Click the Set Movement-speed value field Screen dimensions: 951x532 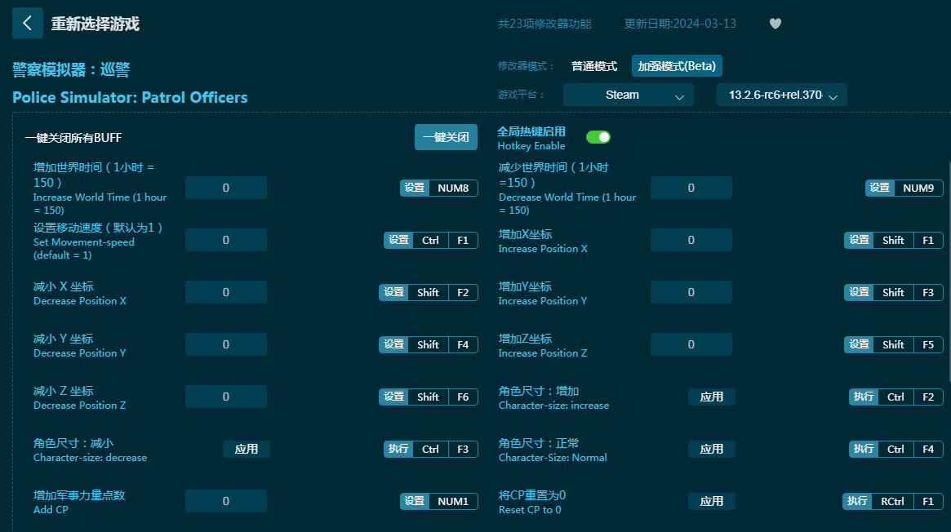point(225,240)
